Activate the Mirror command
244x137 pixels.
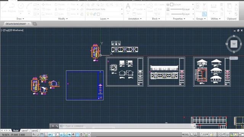(x=59, y=9)
